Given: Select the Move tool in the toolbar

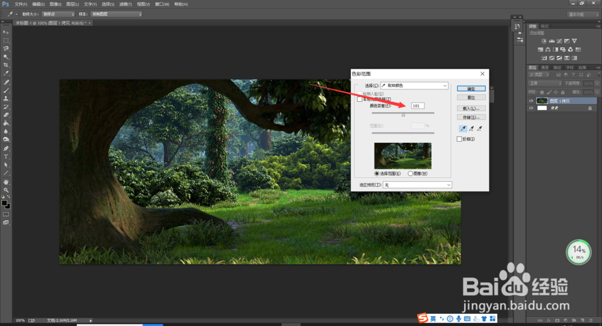Looking at the screenshot, I should pyautogui.click(x=6, y=33).
